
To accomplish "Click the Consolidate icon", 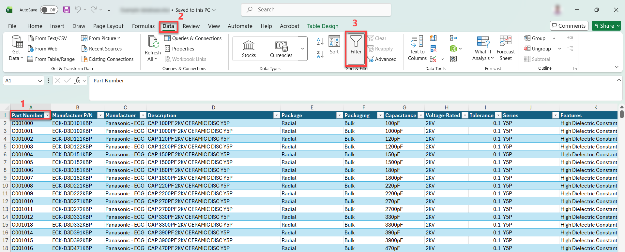I will click(x=453, y=38).
